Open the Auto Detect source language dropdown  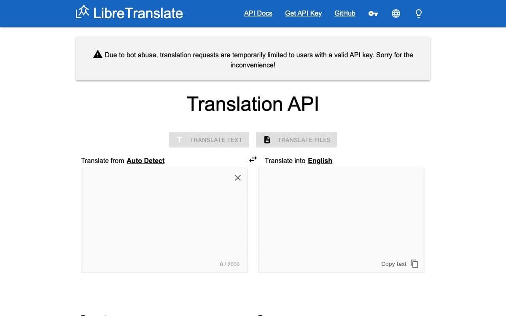point(145,161)
